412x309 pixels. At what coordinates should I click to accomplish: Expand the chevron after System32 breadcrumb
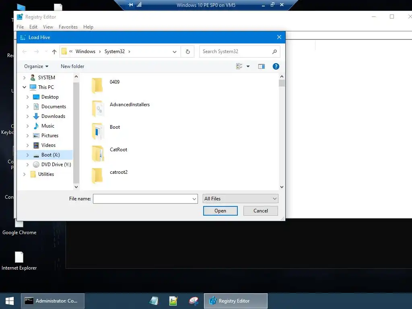[129, 51]
